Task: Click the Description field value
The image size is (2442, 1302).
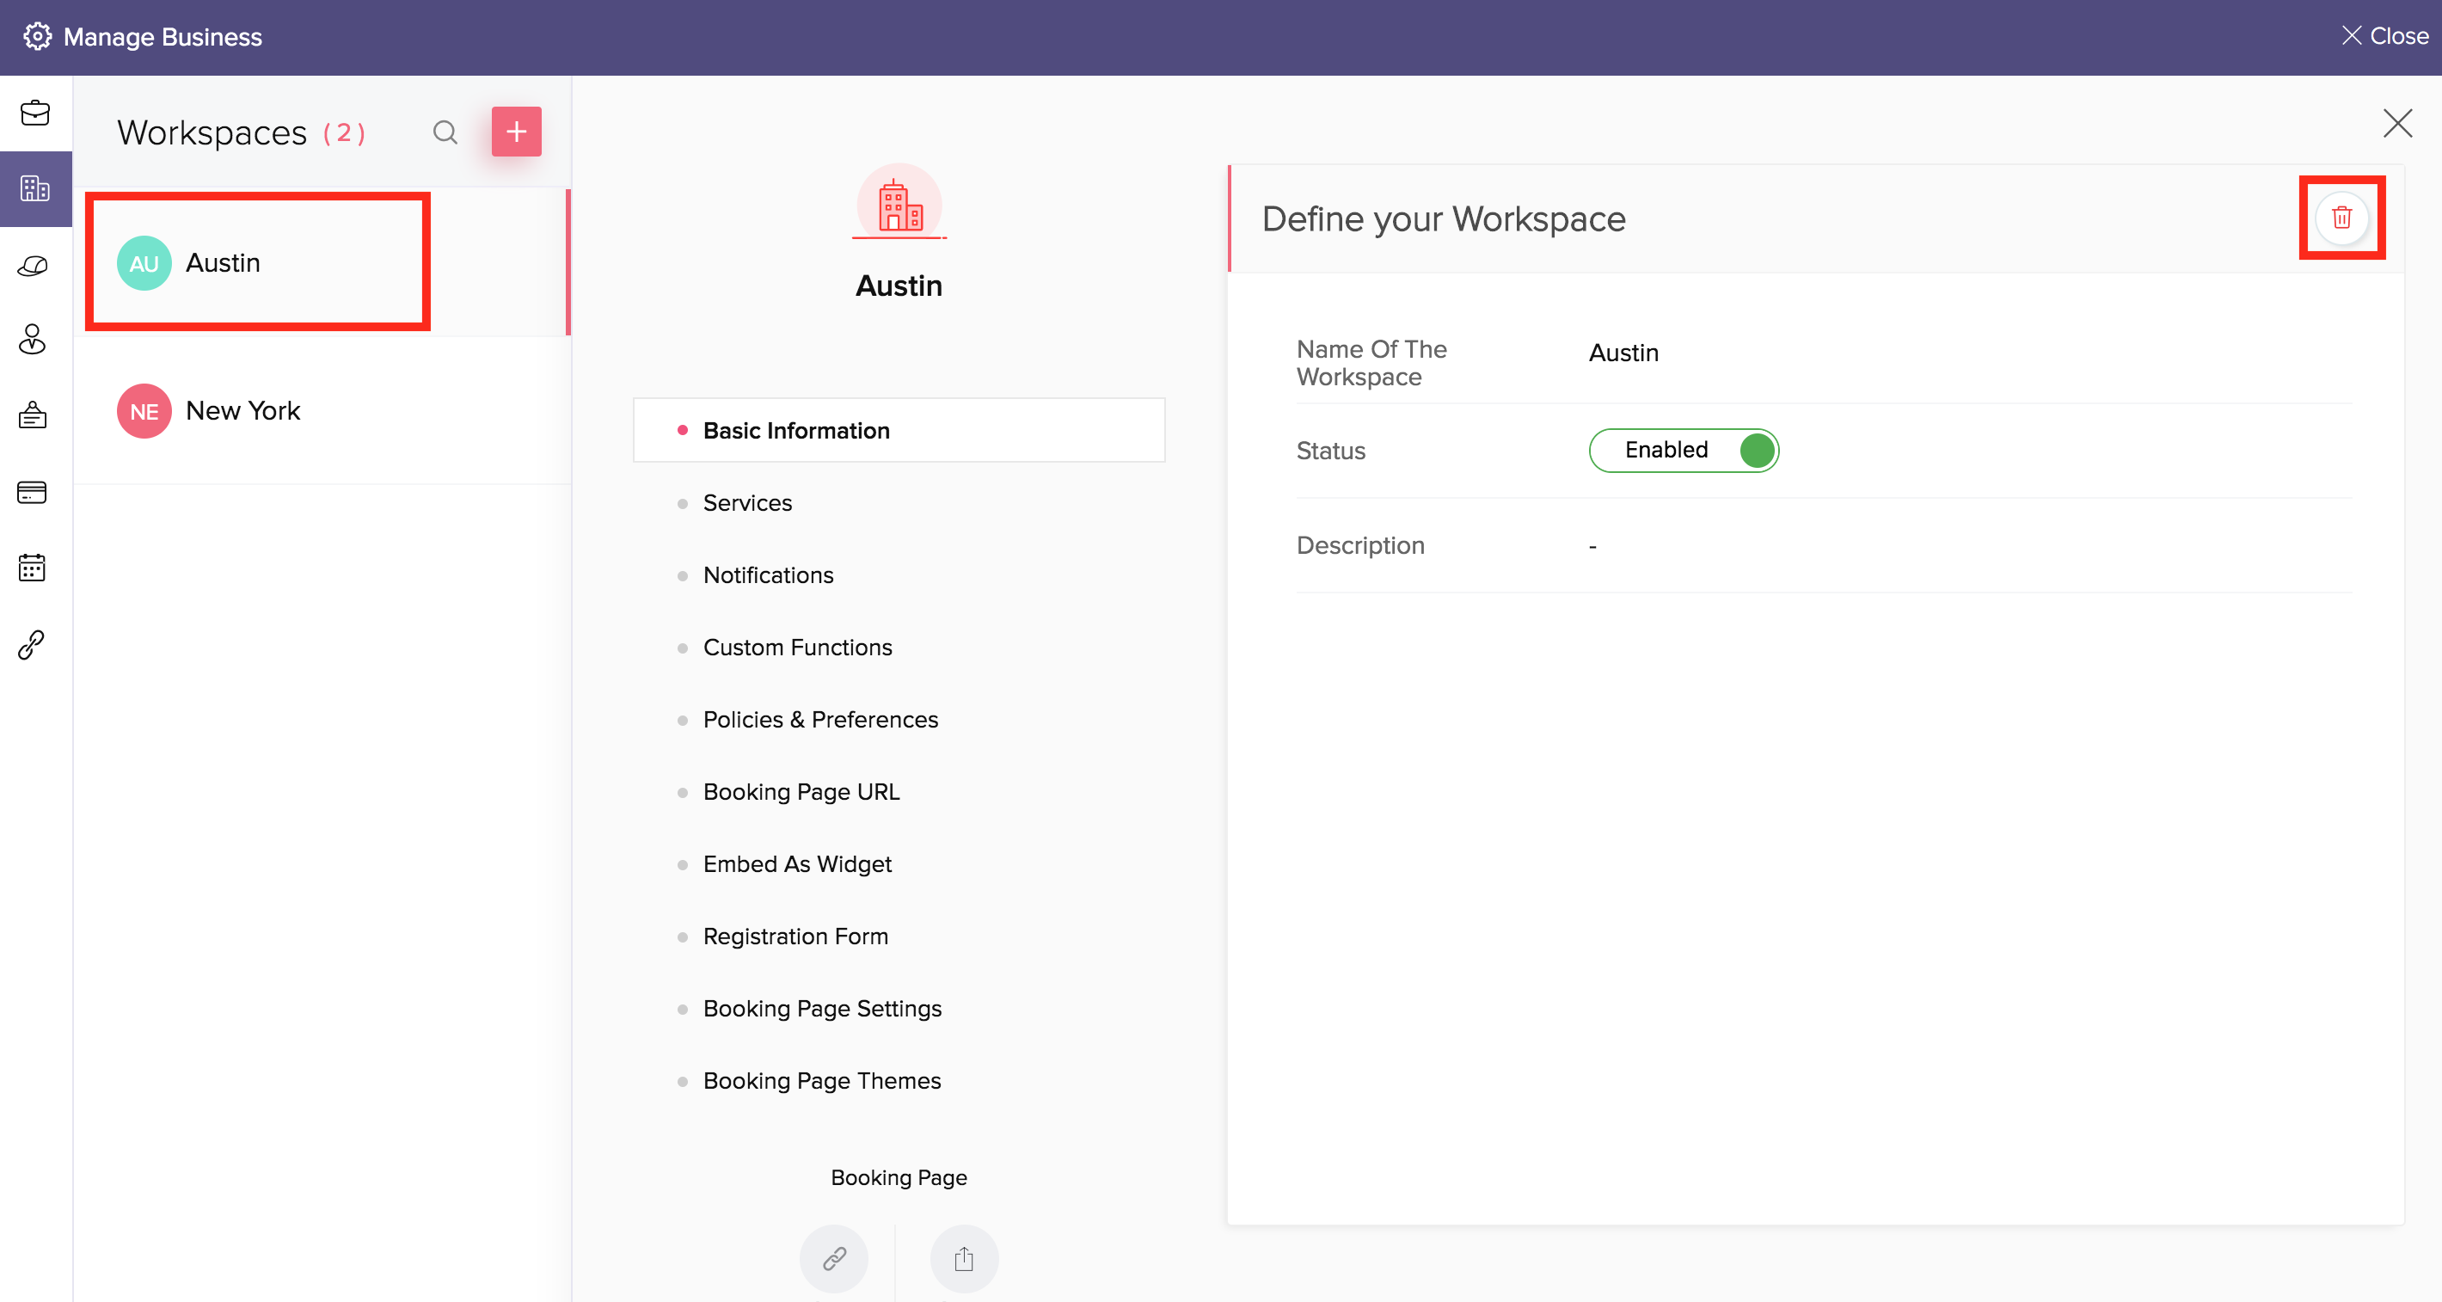Action: point(1592,546)
